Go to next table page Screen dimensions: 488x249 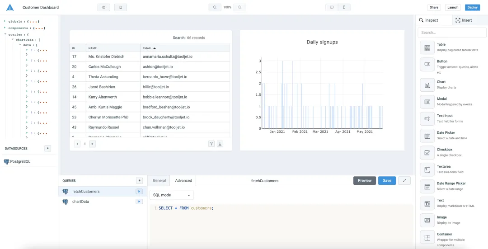92,144
